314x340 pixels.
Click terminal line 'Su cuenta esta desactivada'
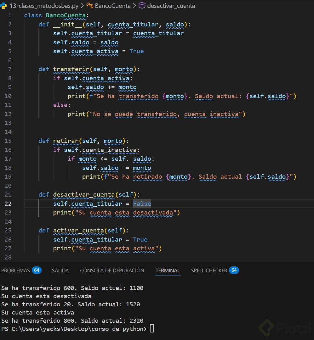[46, 296]
